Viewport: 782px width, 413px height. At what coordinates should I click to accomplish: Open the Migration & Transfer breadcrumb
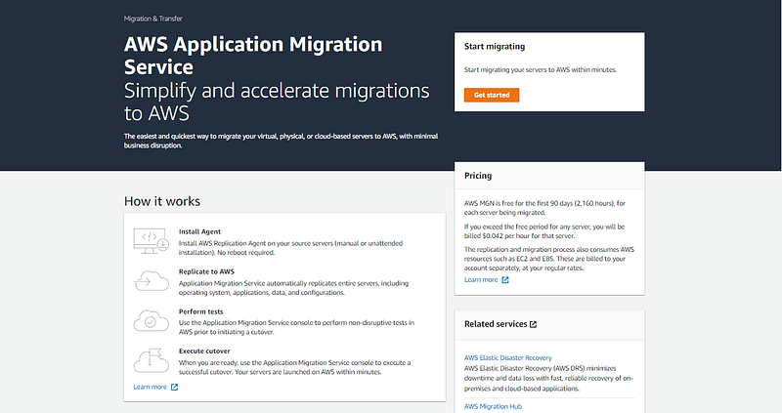[153, 19]
